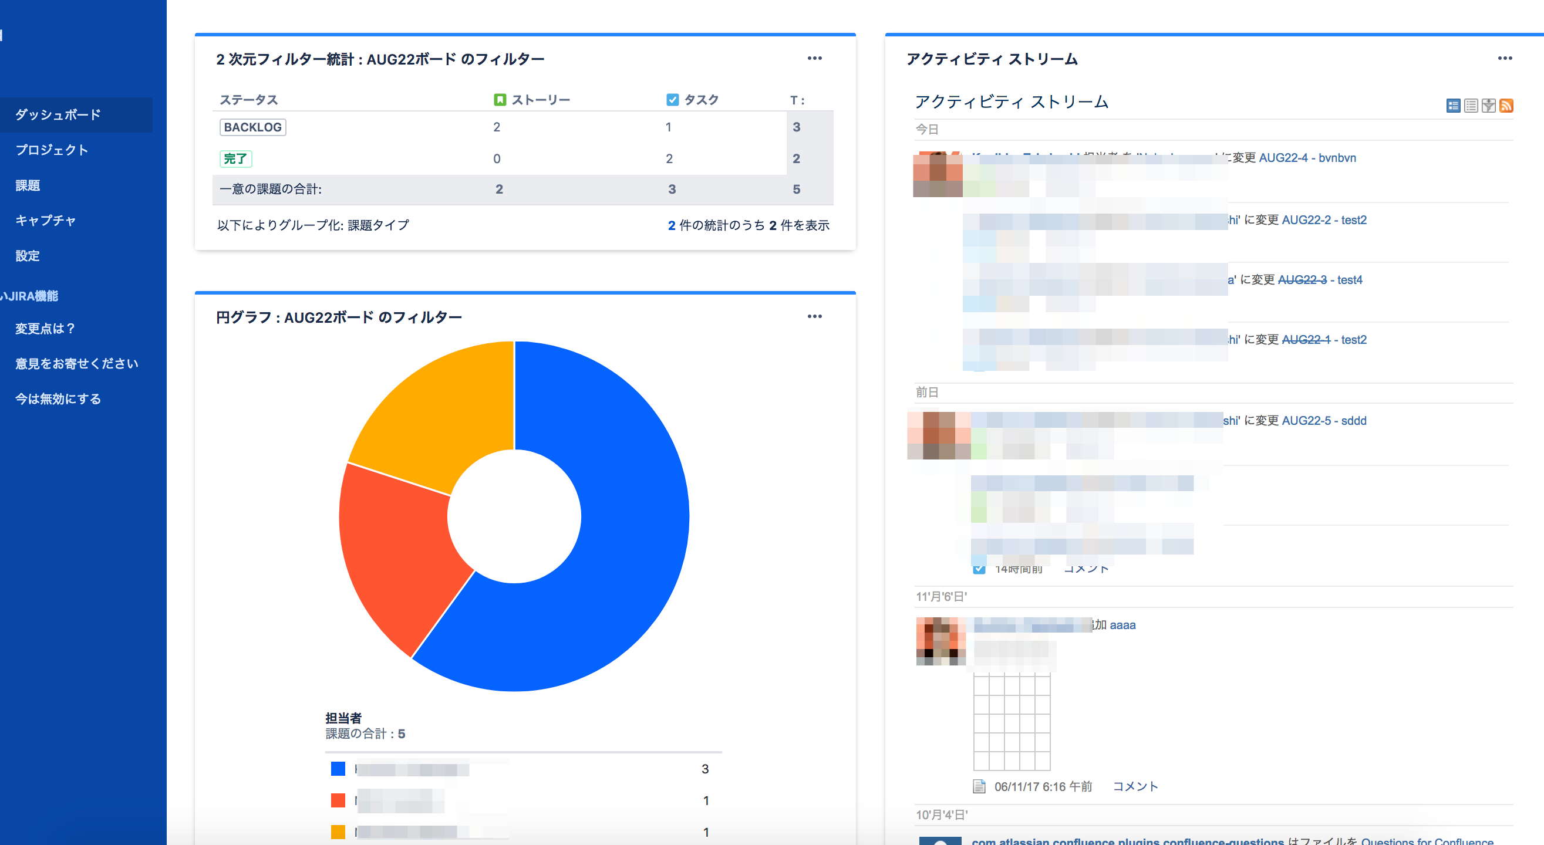This screenshot has height=845, width=1544.
Task: Click 完了 task count 2
Action: tap(669, 159)
